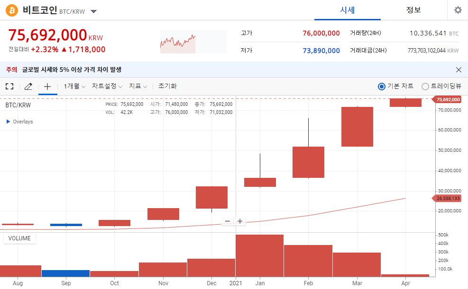Click the high price 76,000,000 value

(321, 33)
